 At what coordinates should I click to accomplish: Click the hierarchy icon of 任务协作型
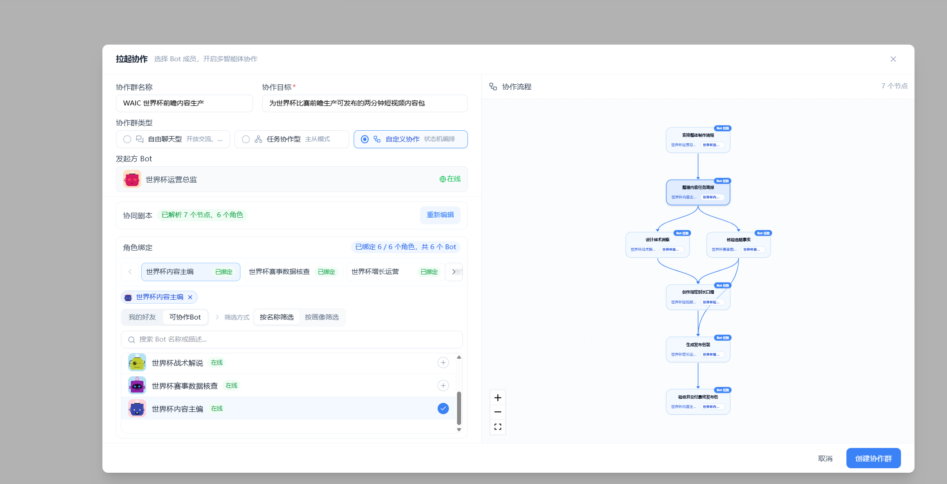pos(259,139)
